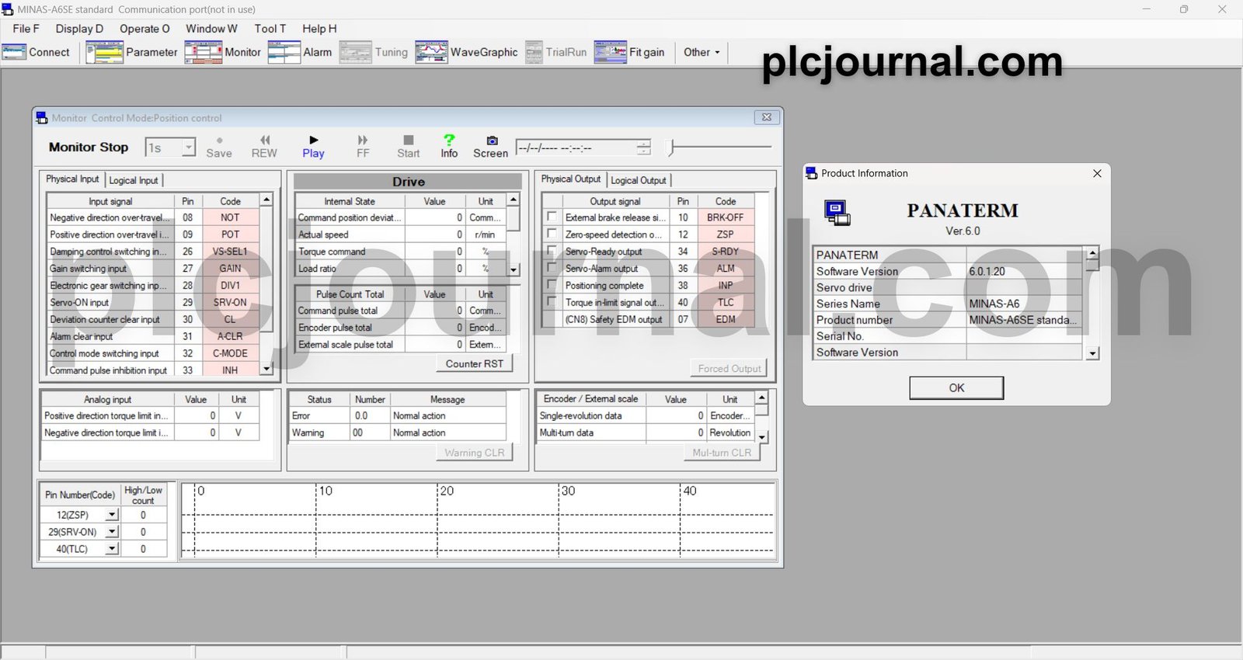The image size is (1243, 660).
Task: Switch to the Logical Input tab
Action: 134,180
